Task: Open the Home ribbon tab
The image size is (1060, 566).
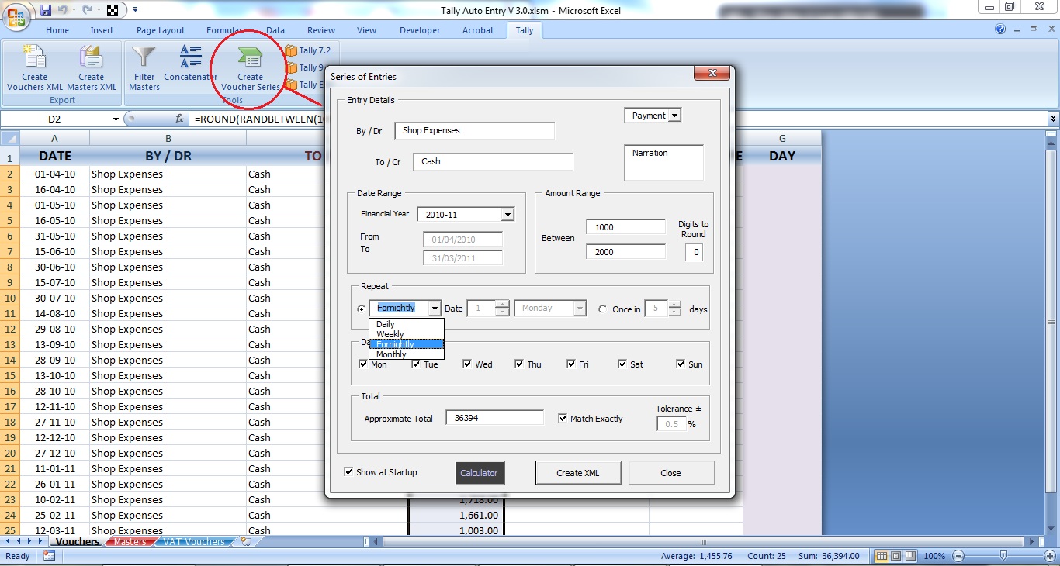Action: pos(57,30)
